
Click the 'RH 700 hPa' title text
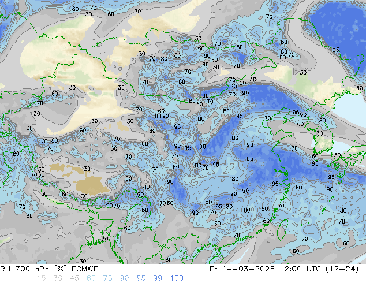pos(25,269)
